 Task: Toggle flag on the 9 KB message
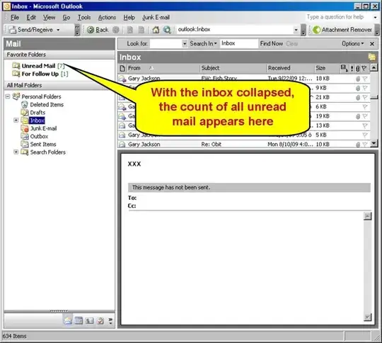point(365,88)
